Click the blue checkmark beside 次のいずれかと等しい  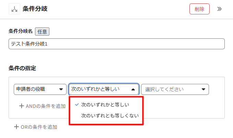click(x=77, y=105)
